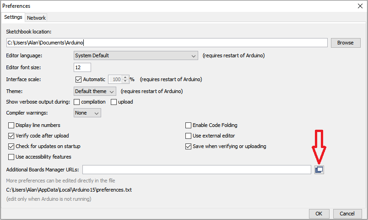Enable Code Folding checkbox
This screenshot has height=220, width=368.
point(188,125)
